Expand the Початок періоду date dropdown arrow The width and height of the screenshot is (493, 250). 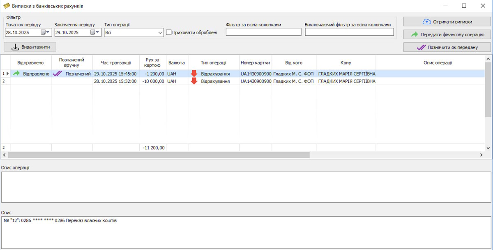click(48, 32)
